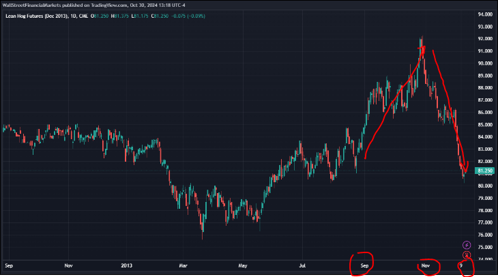Click the red hourglass contract expiry icon
Screen dimensions: 498x277
pyautogui.click(x=466, y=254)
